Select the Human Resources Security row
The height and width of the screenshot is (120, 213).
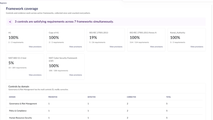coord(104,117)
